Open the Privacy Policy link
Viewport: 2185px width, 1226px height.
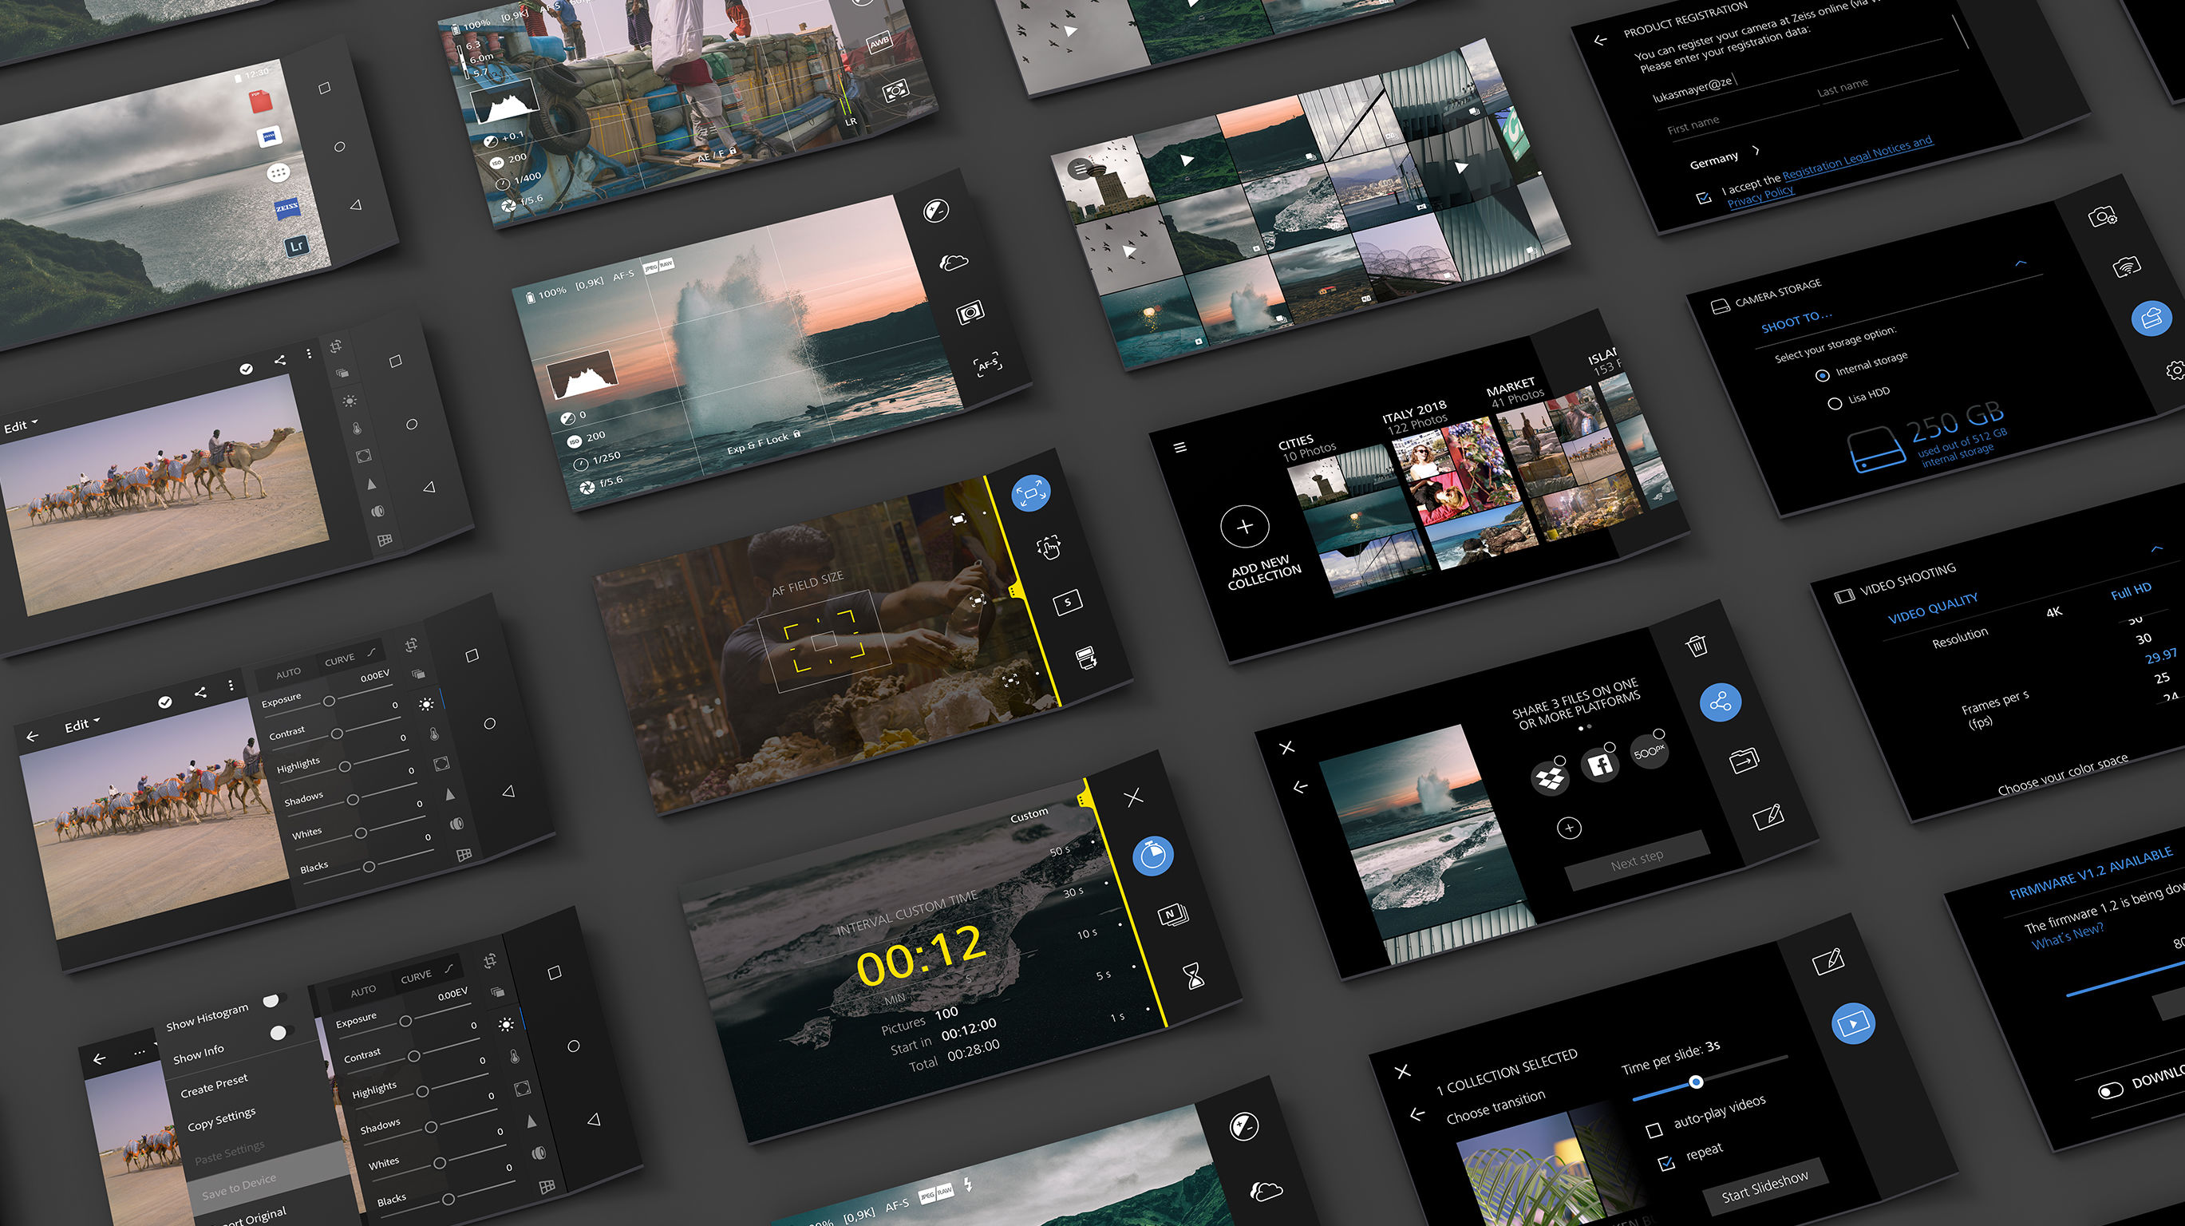click(x=1760, y=197)
